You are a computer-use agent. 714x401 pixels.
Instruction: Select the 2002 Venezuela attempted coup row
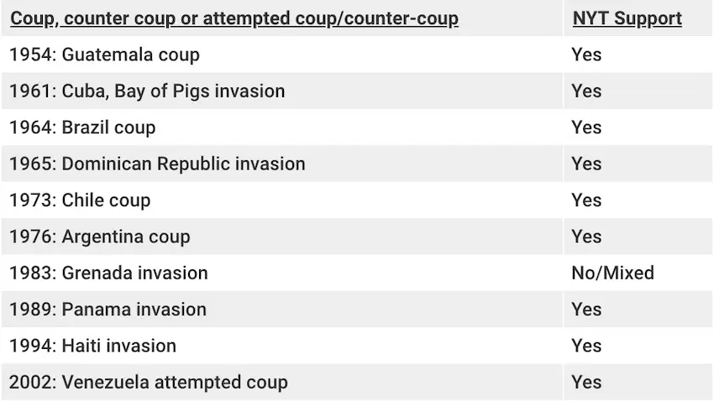[x=357, y=382]
